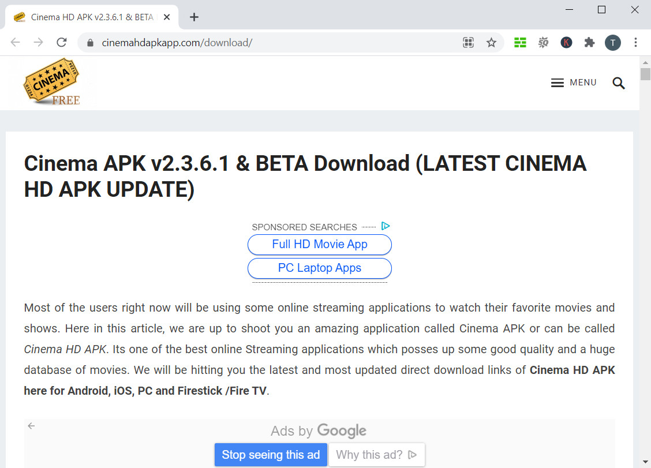Open the Chrome three-dot menu
Image resolution: width=651 pixels, height=468 pixels.
coord(635,42)
